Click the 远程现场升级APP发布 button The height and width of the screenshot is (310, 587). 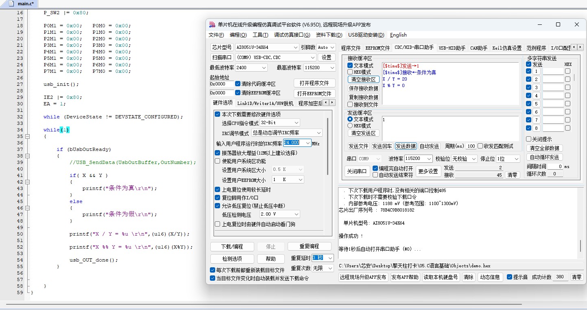[363, 277]
